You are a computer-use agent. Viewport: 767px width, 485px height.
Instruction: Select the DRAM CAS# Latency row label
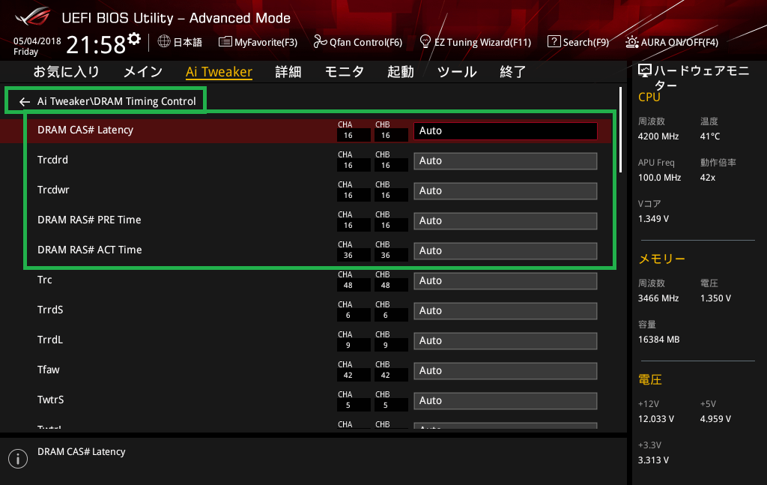(85, 130)
